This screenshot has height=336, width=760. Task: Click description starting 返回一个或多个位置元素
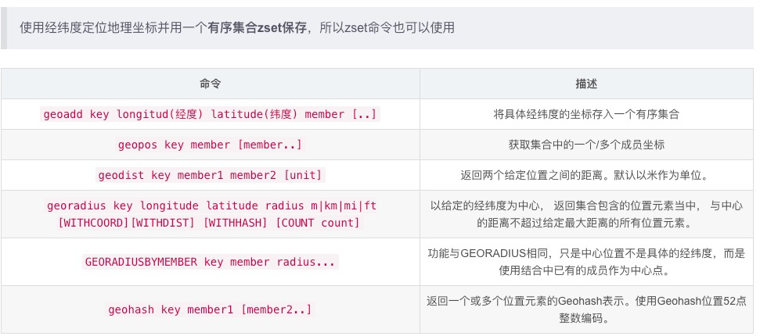click(x=586, y=309)
